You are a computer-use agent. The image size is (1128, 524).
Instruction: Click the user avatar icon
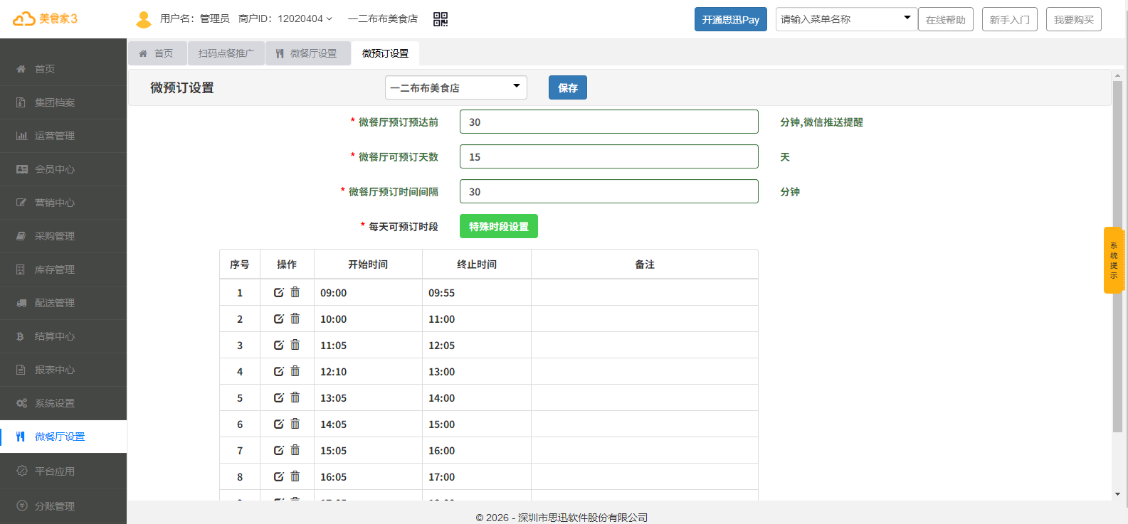(x=144, y=19)
